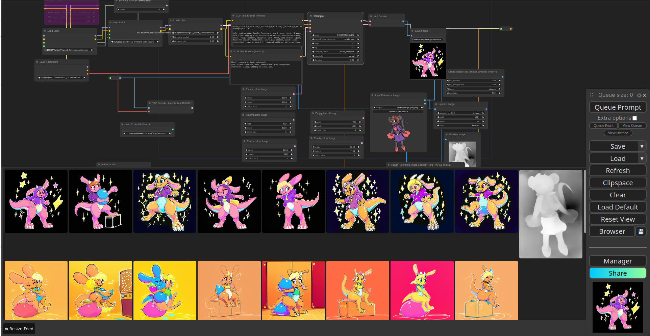Click Resize Feed at bottom left
Screen dimensions: 650x336
pos(19,329)
